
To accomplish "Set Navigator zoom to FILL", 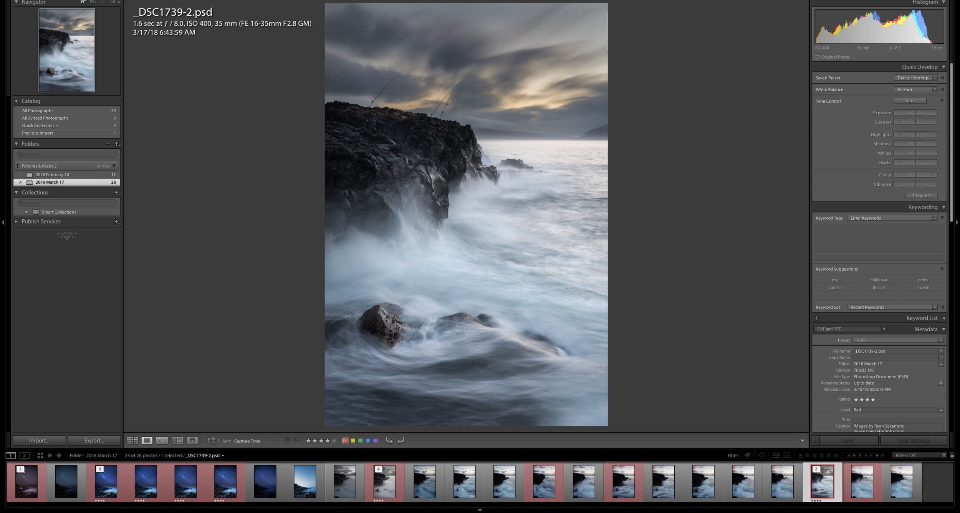I will point(93,2).
